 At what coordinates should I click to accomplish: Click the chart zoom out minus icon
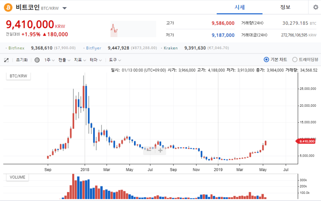pyautogui.click(x=149, y=150)
